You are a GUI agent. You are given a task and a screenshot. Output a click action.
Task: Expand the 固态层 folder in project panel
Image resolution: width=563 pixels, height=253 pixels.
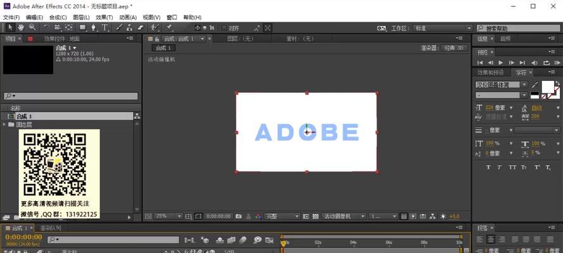4,125
